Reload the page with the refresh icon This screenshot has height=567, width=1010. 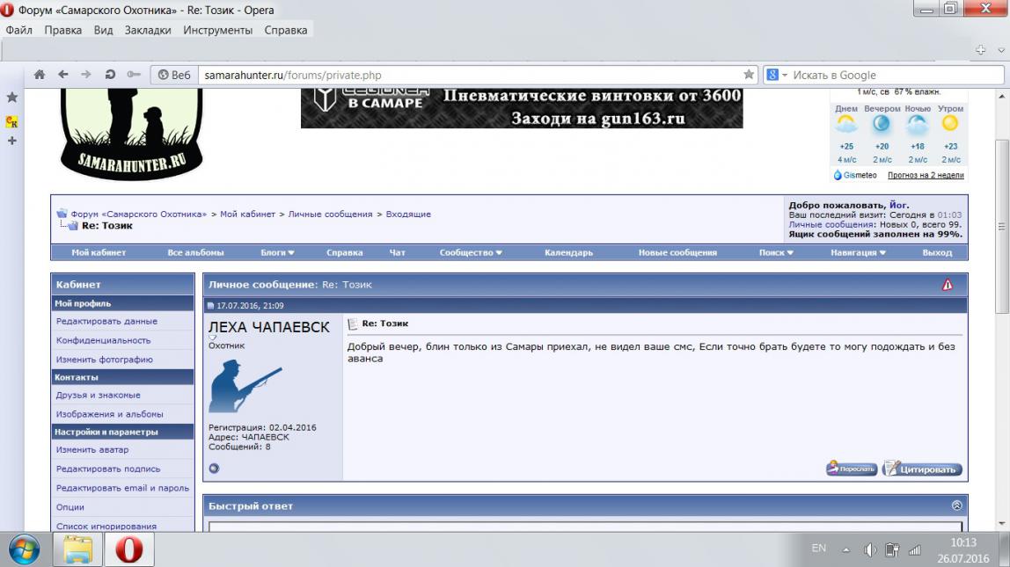tap(110, 75)
